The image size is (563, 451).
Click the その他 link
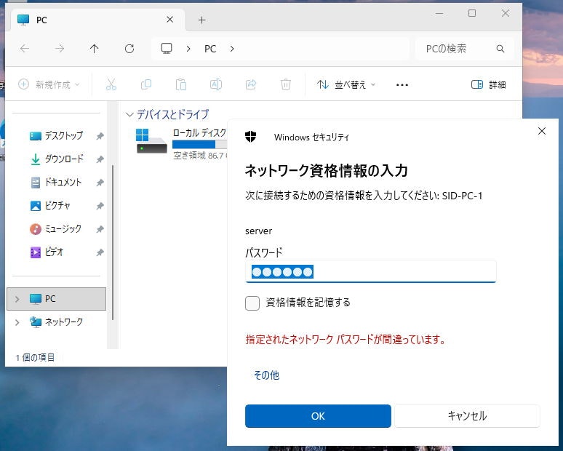click(x=266, y=375)
